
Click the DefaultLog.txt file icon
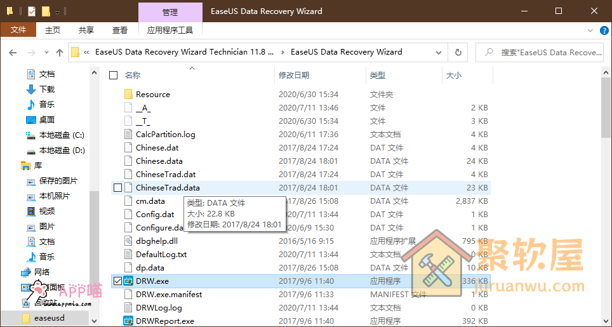click(128, 255)
